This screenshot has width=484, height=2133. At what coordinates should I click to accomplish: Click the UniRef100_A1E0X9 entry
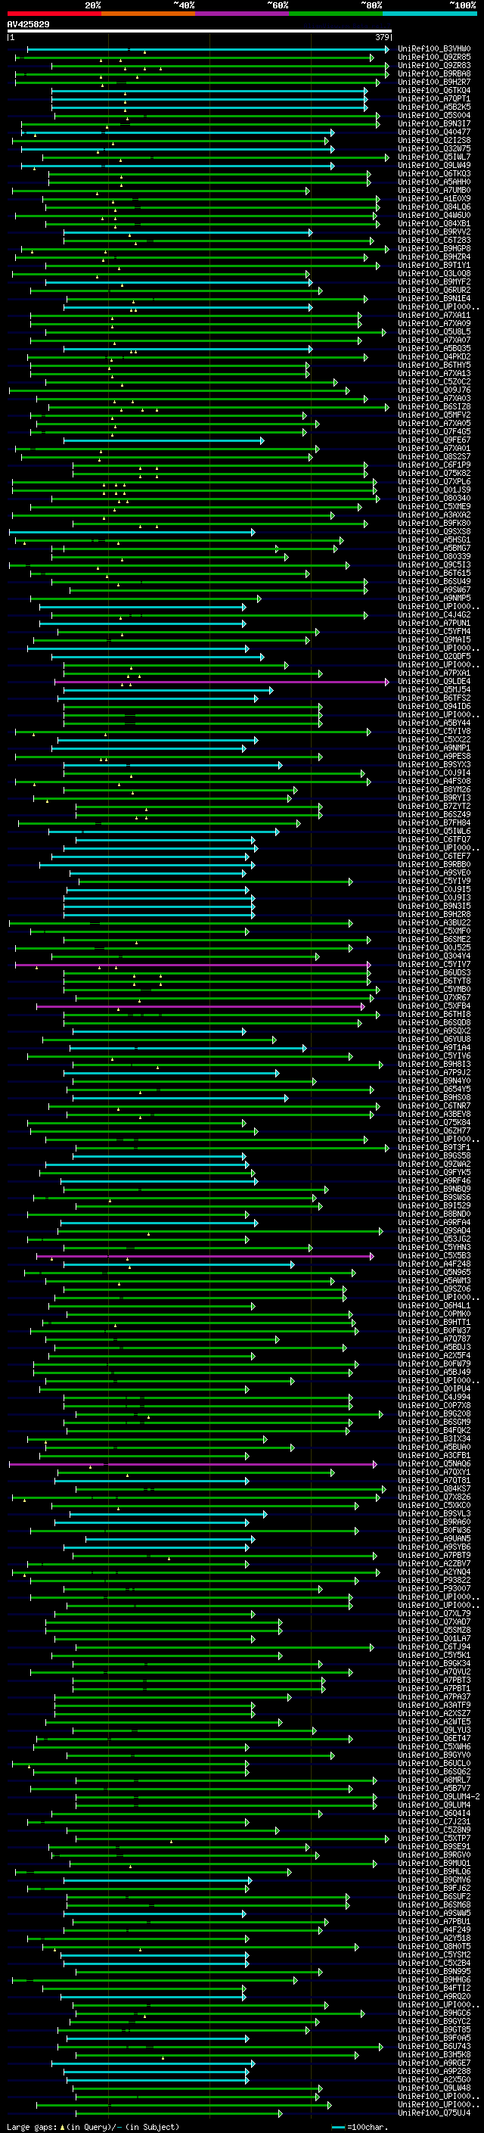tap(434, 199)
